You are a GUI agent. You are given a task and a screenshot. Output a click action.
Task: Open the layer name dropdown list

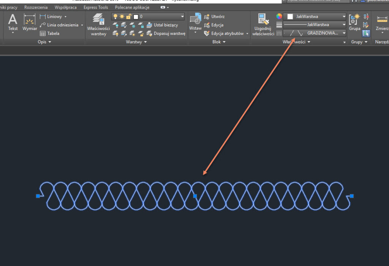pos(182,17)
